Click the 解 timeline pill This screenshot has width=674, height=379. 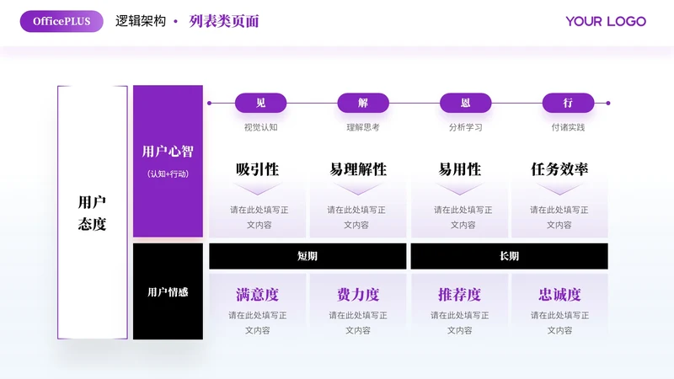pos(363,103)
